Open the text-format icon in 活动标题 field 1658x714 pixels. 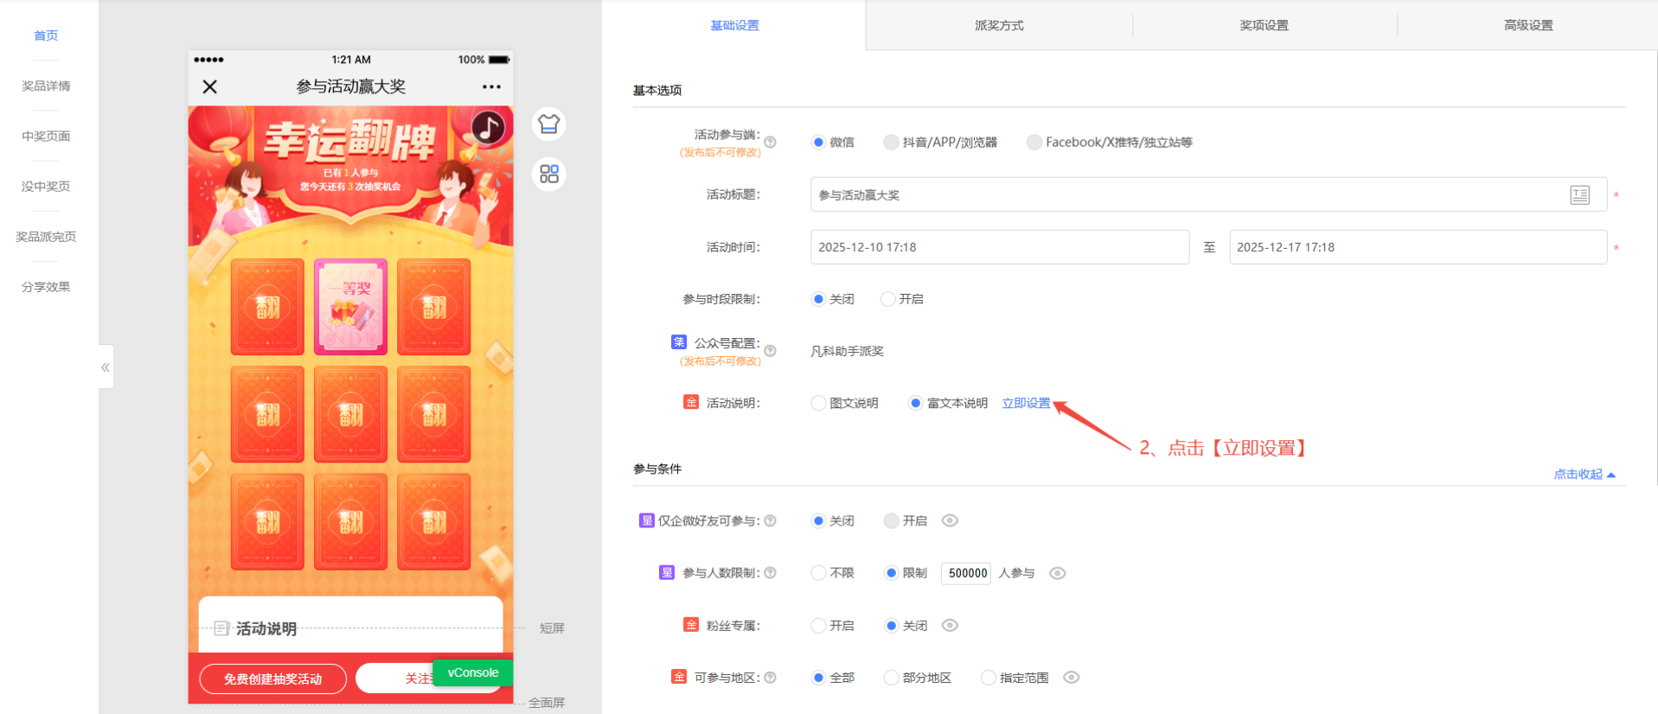[1579, 195]
